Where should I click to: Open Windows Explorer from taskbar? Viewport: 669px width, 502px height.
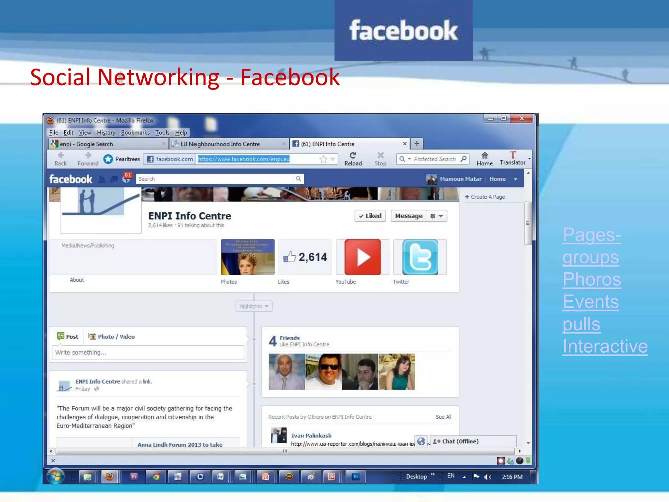87,477
